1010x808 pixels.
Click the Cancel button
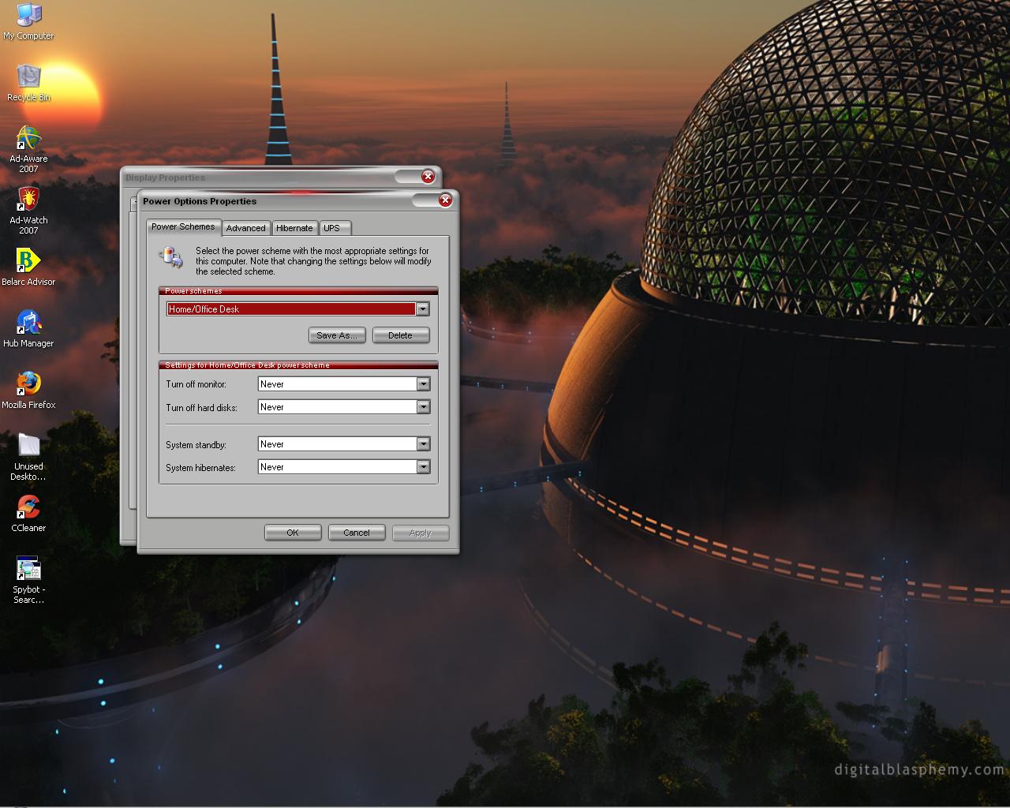pos(357,533)
